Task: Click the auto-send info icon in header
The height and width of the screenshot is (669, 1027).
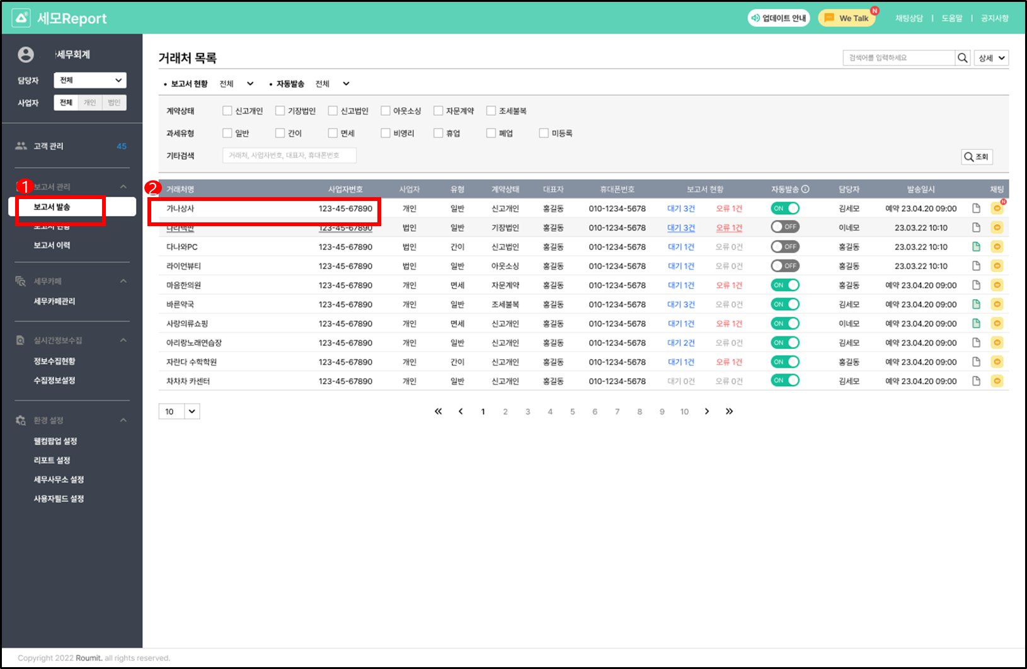Action: 805,189
